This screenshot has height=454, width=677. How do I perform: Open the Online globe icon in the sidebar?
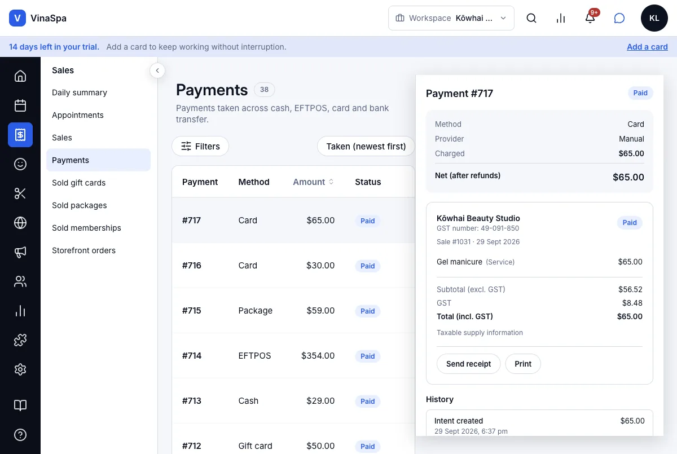20,223
